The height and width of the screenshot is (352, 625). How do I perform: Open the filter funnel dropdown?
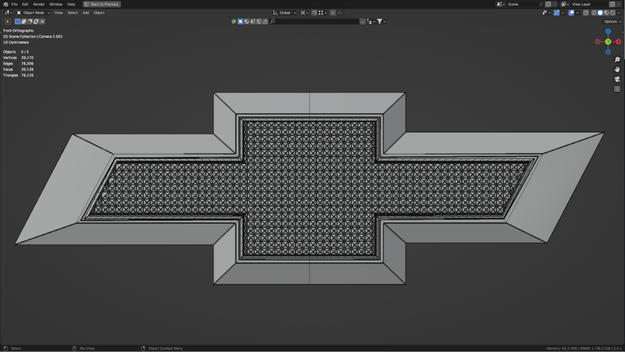[x=381, y=22]
